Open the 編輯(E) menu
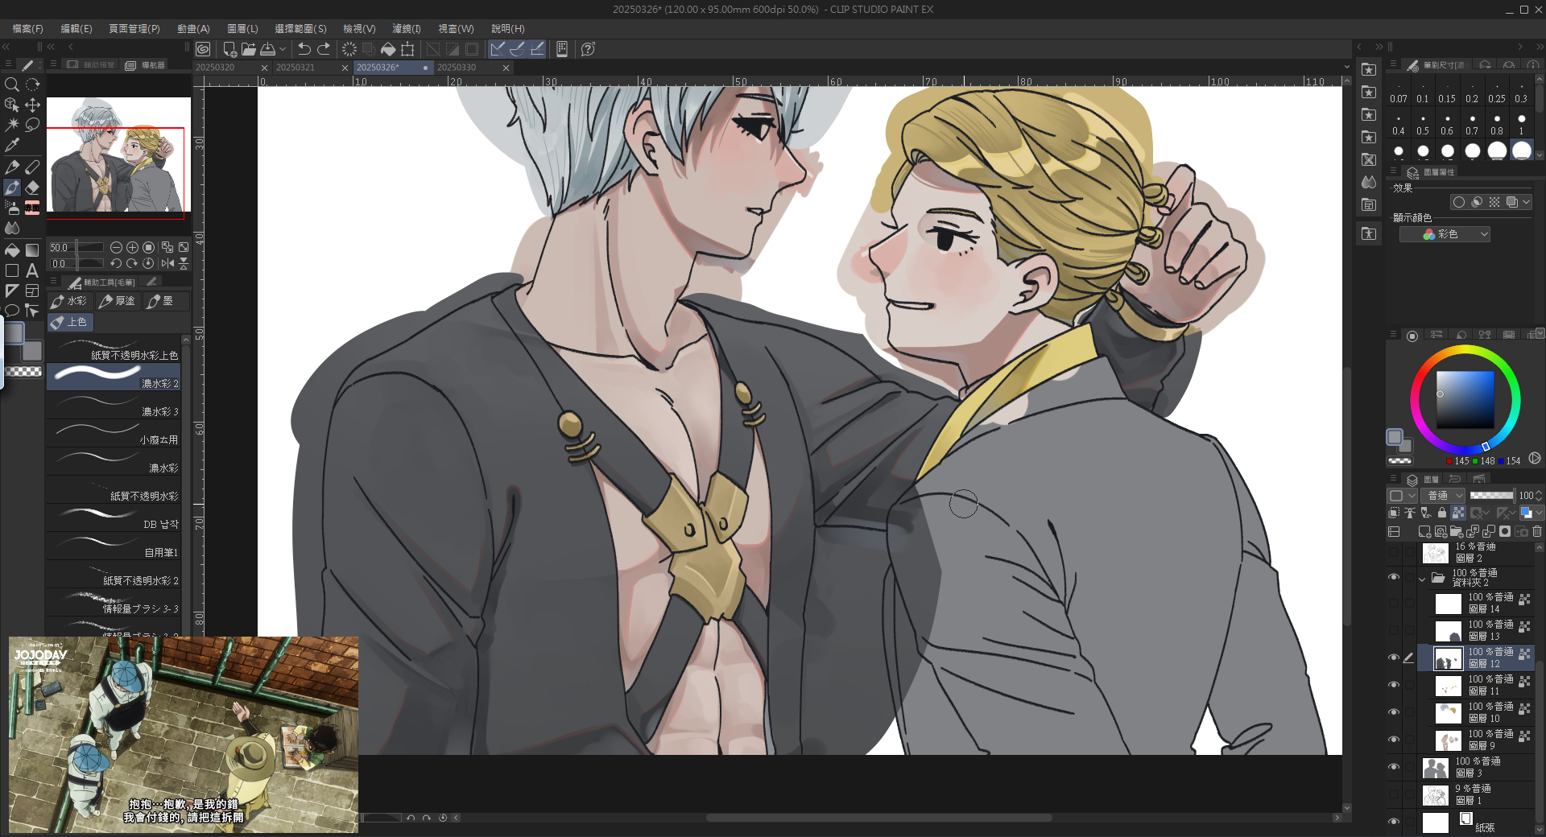 coord(76,28)
